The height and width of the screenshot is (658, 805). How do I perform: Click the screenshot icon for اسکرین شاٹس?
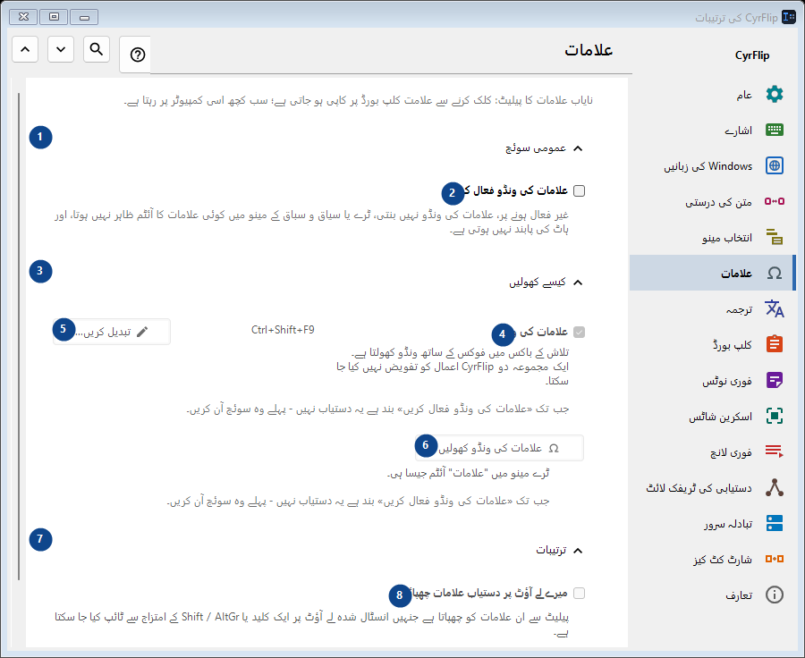(x=775, y=416)
